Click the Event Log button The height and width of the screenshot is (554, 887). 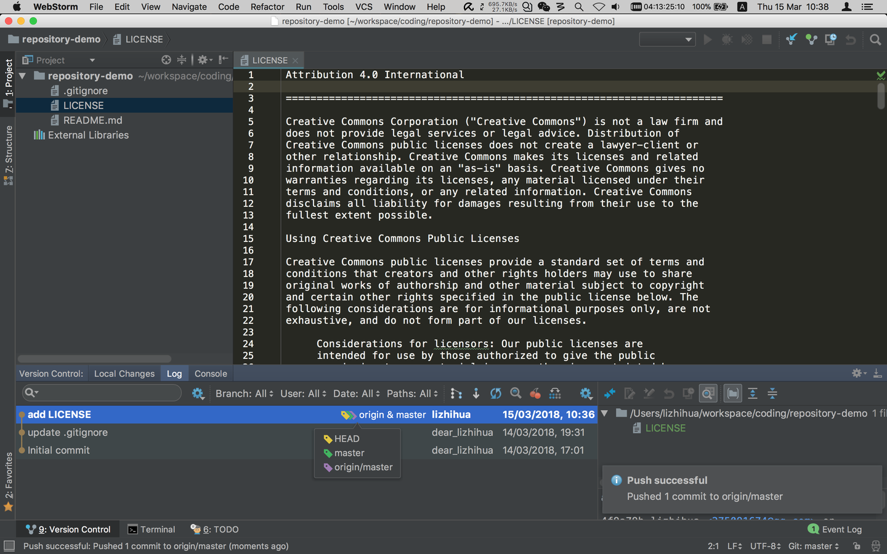[835, 529]
